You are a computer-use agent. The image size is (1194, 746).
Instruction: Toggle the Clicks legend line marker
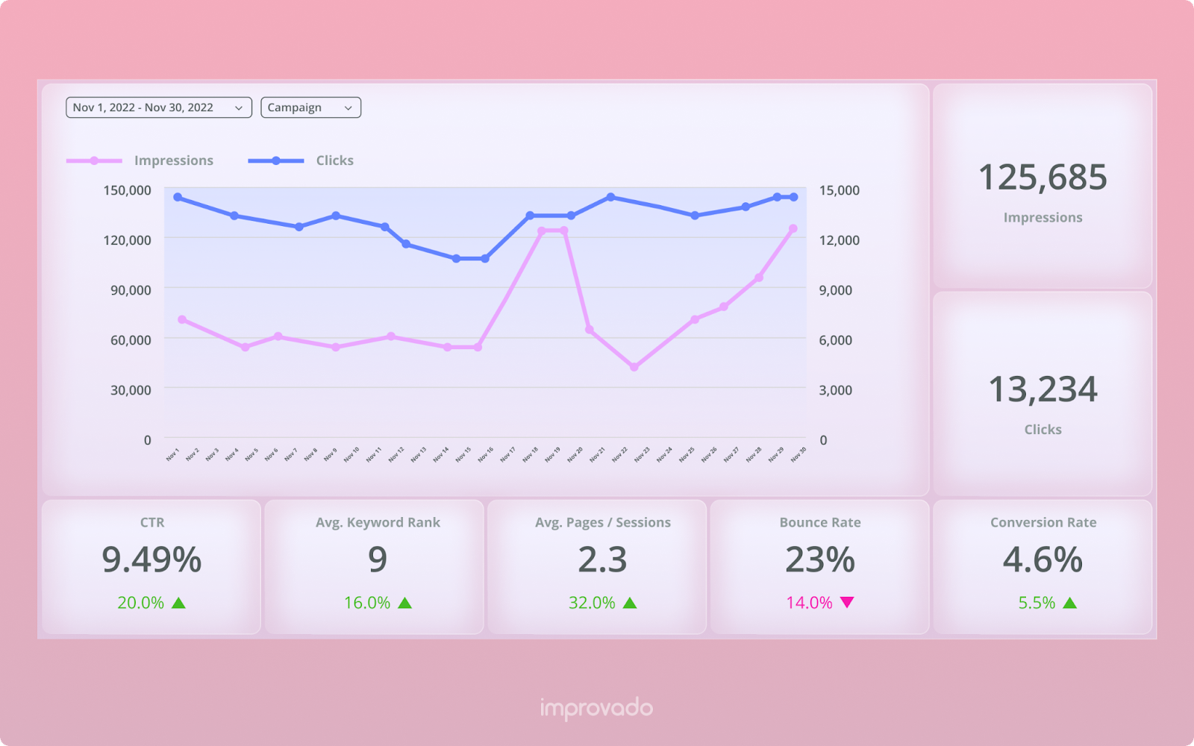275,160
